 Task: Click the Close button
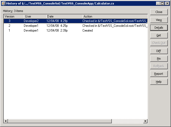159,12
